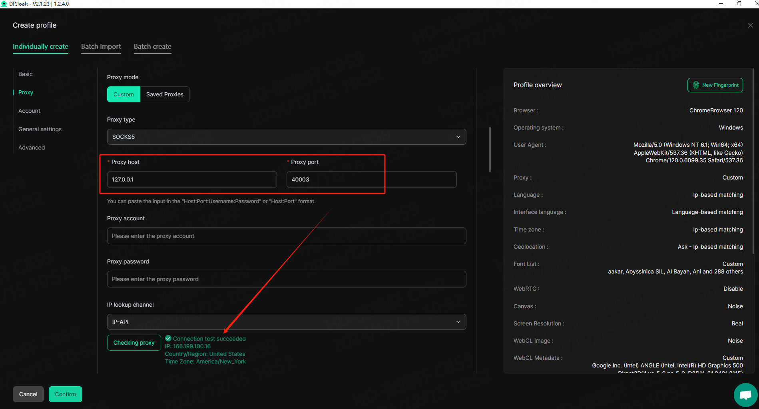Image resolution: width=759 pixels, height=409 pixels.
Task: Expand the Proxy type SOCKS5 dropdown
Action: tap(286, 137)
